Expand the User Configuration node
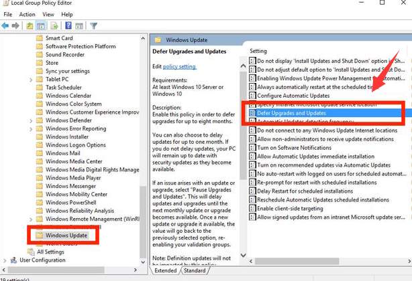This screenshot has height=281, width=412. pos(5,260)
